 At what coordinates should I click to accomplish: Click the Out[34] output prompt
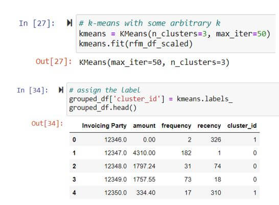tap(47, 123)
